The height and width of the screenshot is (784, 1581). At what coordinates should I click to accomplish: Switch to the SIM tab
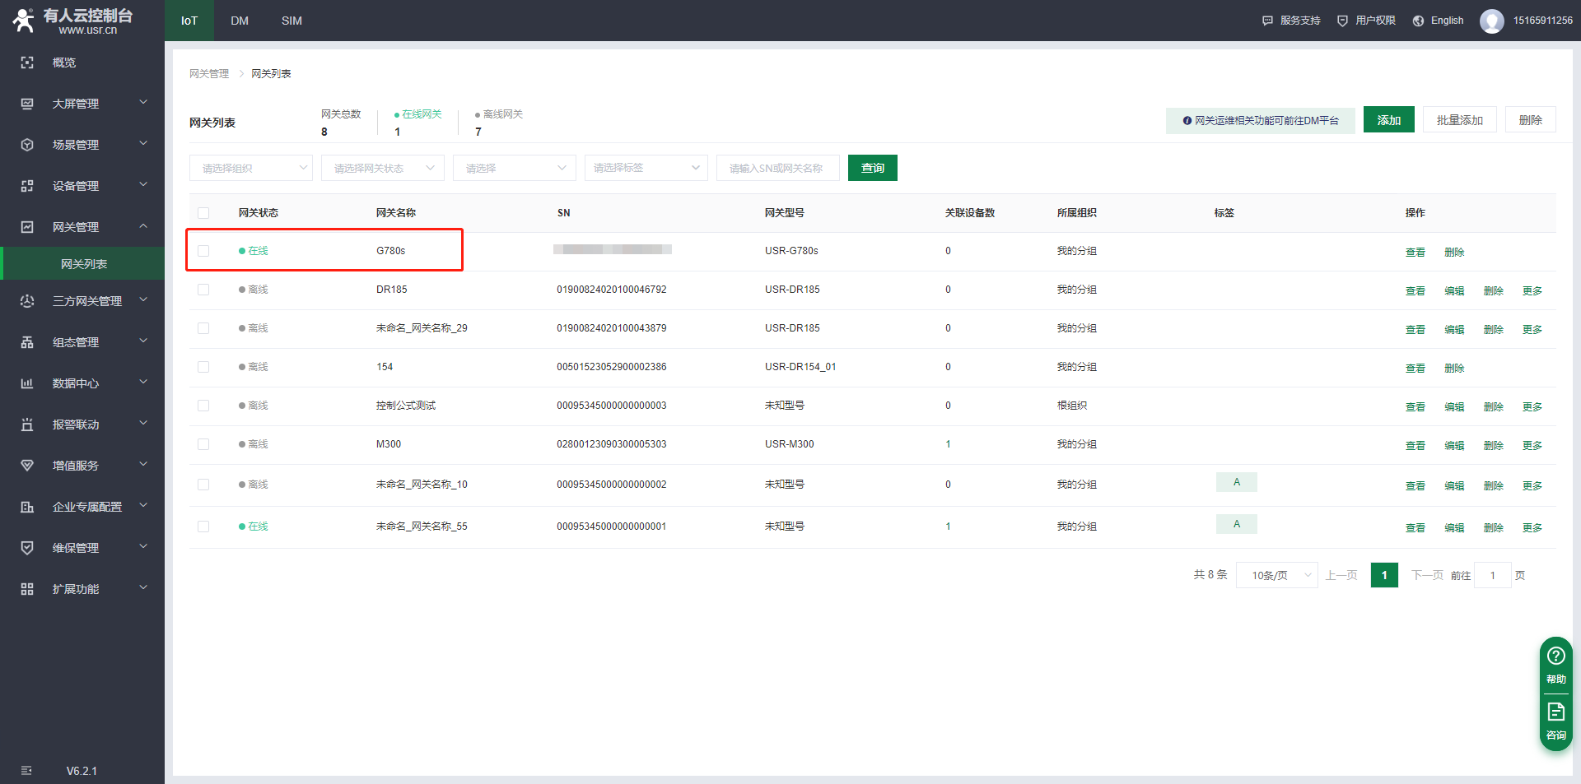coord(291,21)
